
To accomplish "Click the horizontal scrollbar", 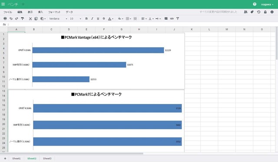I will tap(72, 153).
